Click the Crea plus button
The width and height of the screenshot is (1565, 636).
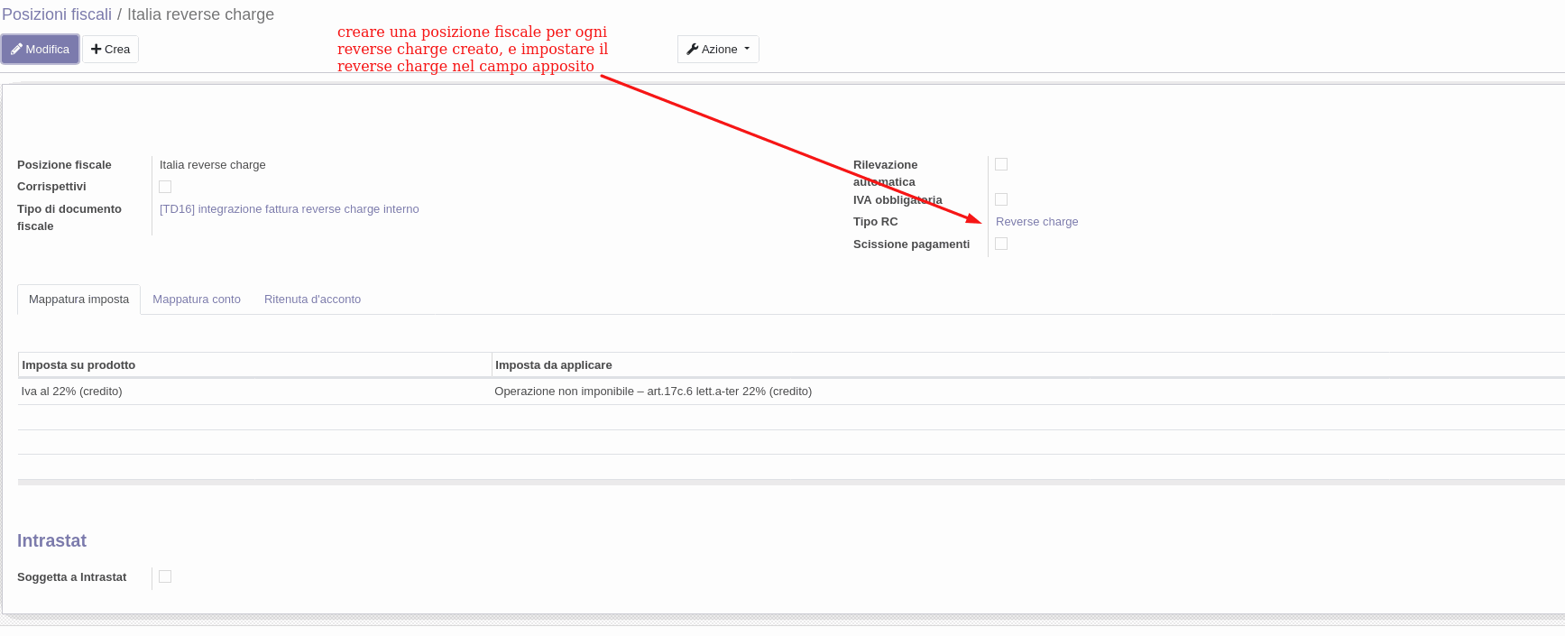click(x=110, y=50)
